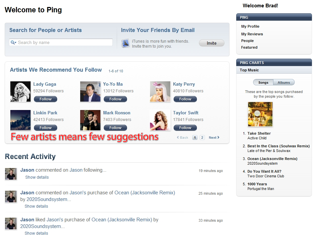
Task: Click the invite friends postage stamp icon
Action: [125, 43]
